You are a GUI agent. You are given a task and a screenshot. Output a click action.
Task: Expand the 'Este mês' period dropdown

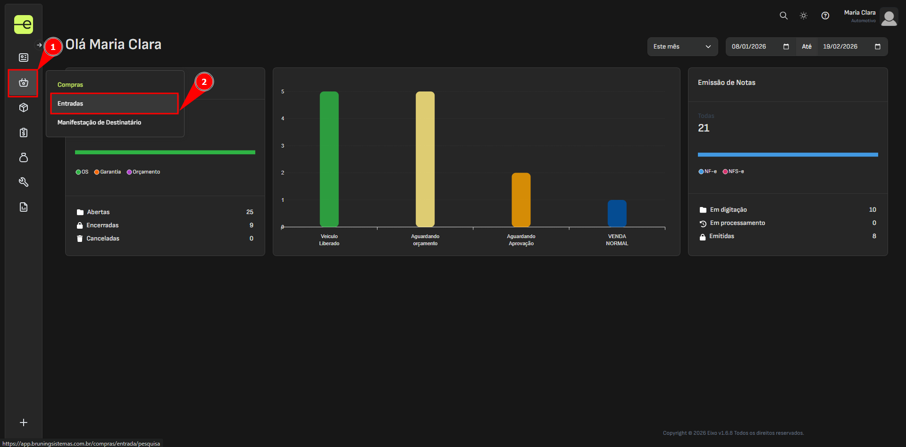pos(682,47)
